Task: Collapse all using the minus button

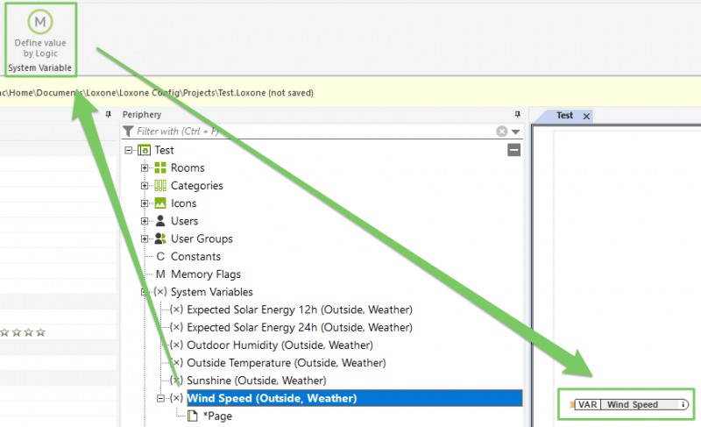Action: (513, 150)
